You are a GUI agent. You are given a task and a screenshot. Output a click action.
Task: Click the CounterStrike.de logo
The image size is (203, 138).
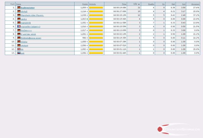point(179,129)
